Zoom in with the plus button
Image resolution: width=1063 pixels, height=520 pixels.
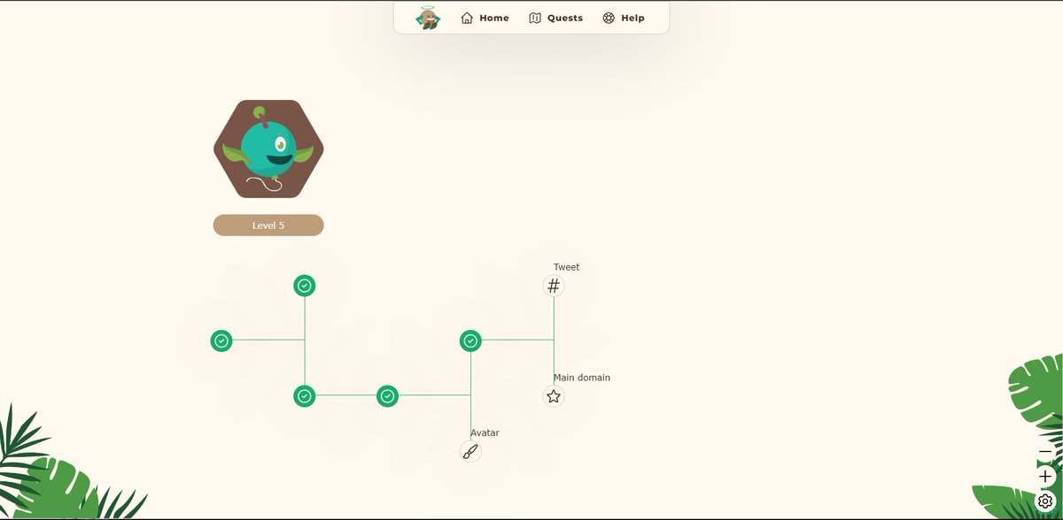click(1045, 476)
